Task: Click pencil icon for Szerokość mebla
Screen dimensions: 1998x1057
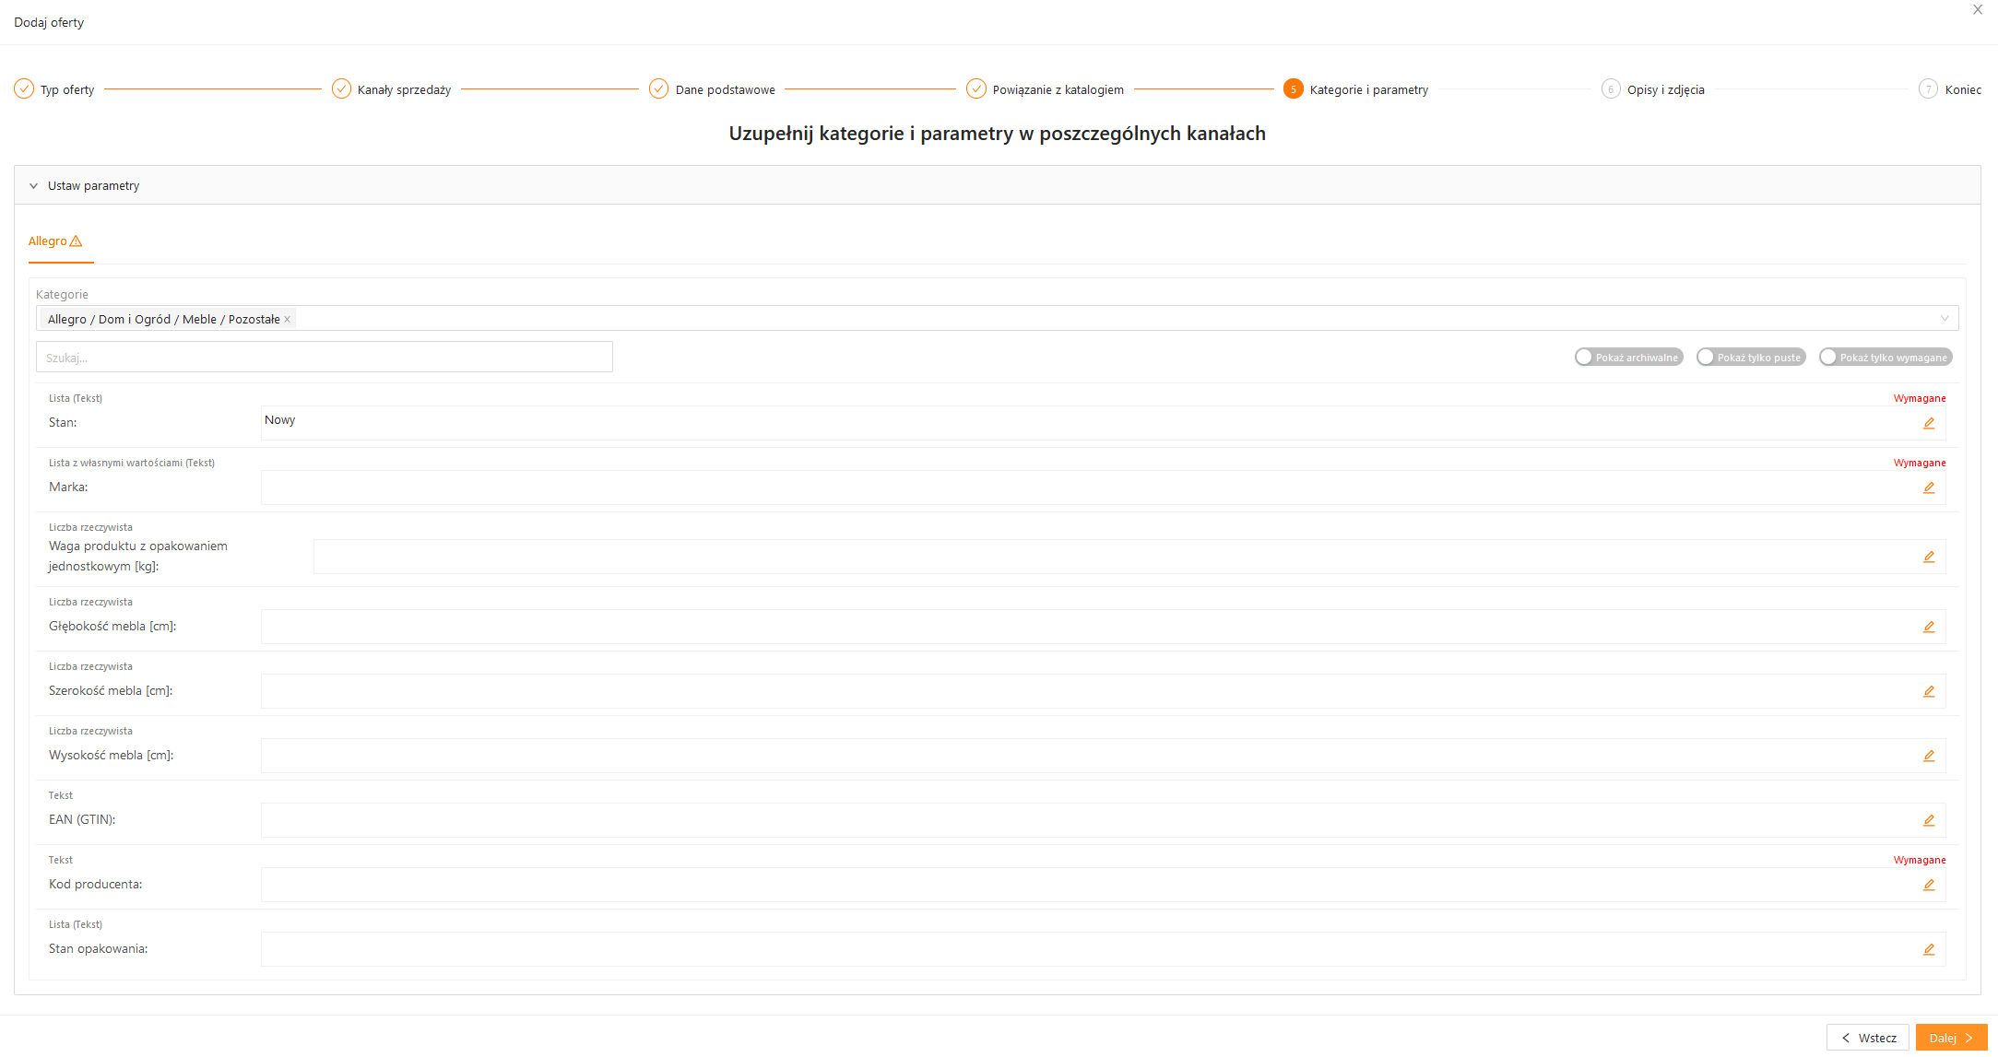Action: (x=1928, y=691)
